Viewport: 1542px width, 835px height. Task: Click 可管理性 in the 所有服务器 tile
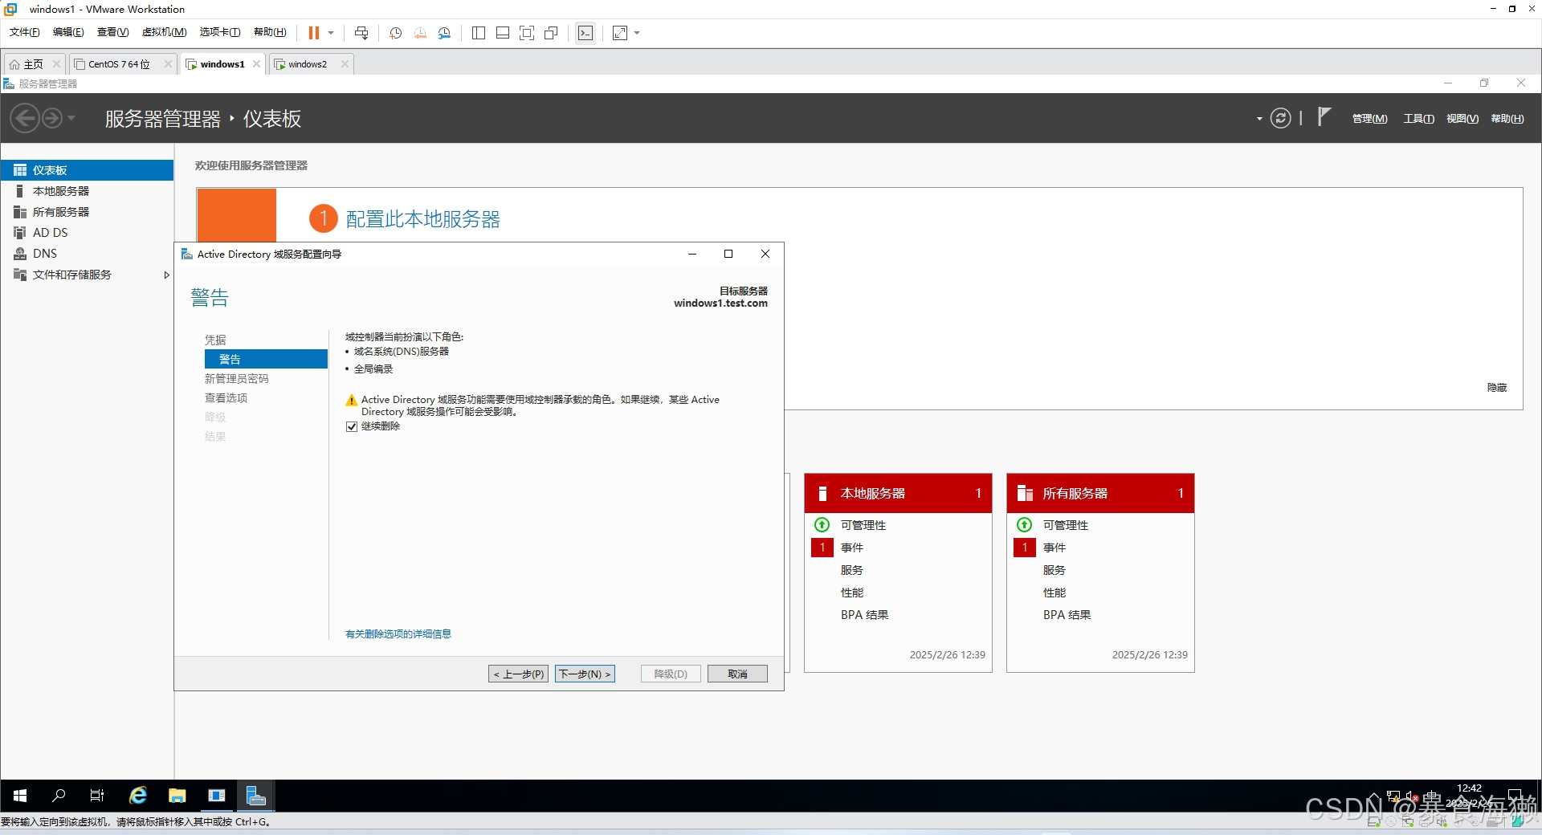tap(1065, 525)
